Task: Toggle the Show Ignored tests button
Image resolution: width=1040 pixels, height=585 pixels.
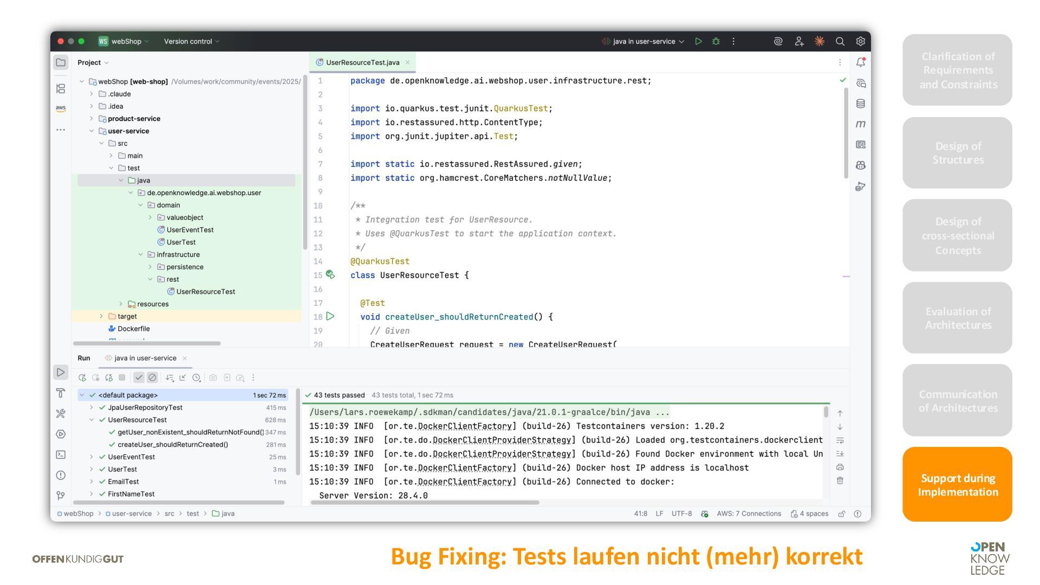Action: pos(152,378)
